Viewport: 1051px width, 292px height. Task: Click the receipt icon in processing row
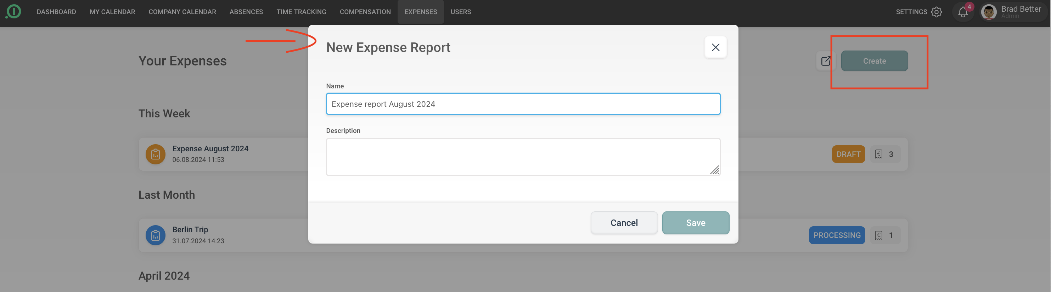coord(878,235)
